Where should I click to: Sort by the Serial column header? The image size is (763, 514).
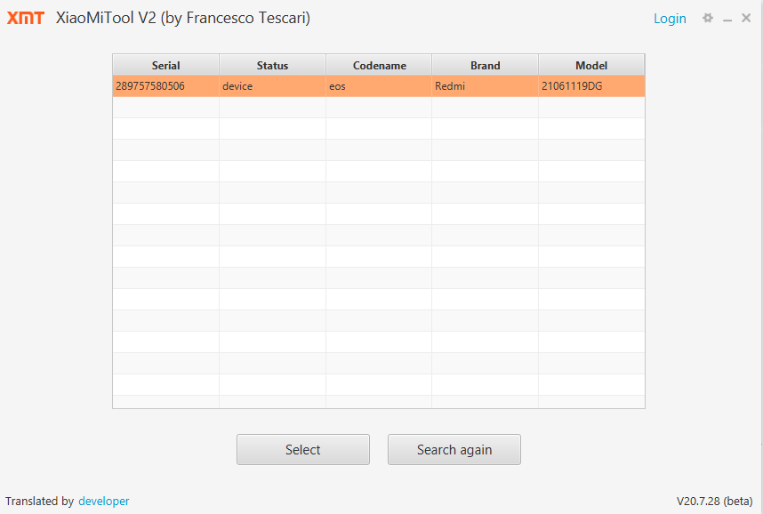(x=165, y=65)
